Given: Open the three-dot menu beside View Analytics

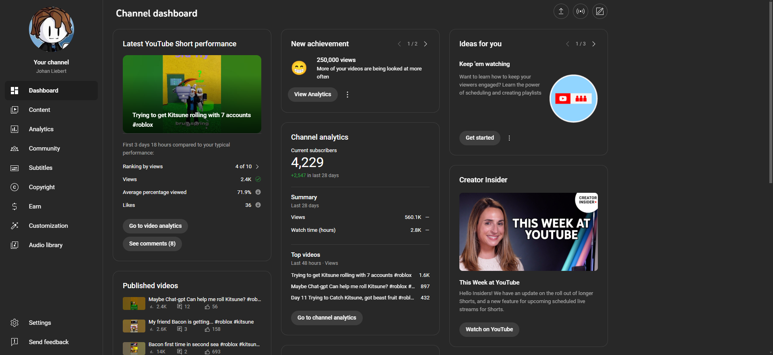Looking at the screenshot, I should pos(347,95).
